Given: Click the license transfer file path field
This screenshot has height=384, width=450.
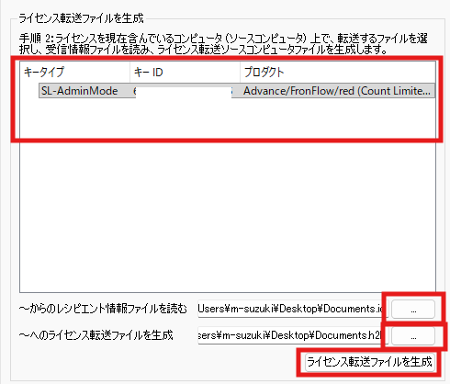Looking at the screenshot, I should pos(293,335).
